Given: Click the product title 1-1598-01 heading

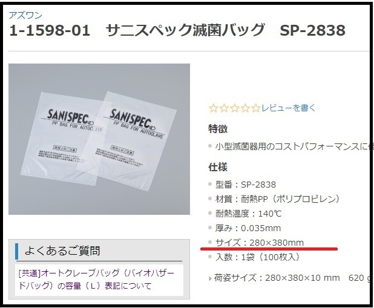Looking at the screenshot, I should [x=177, y=30].
